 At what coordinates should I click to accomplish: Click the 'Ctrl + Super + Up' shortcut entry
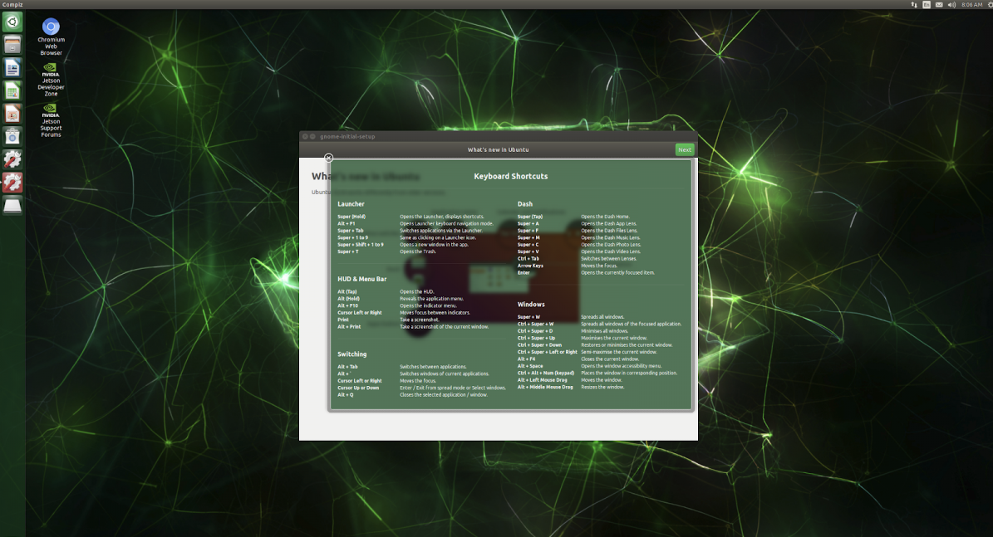point(537,338)
